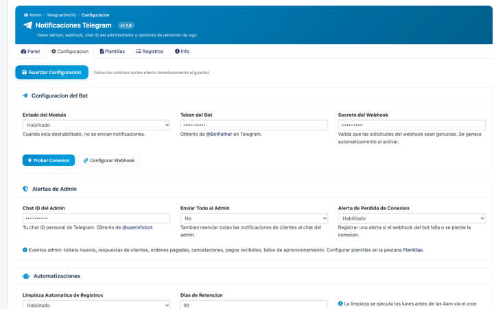Click the plane icon beside Configuracion del Bot
The width and height of the screenshot is (494, 309).
pos(25,95)
